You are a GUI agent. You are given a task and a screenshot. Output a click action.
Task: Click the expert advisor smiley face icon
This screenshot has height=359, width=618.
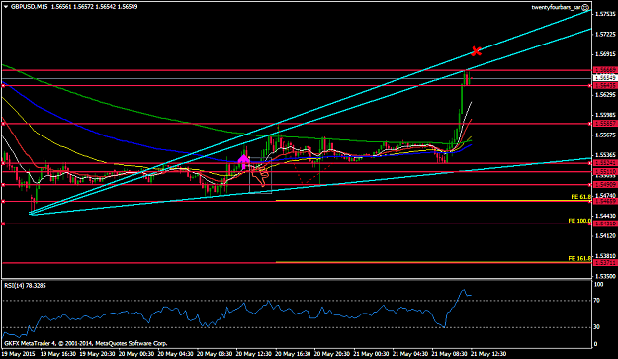tap(585, 8)
